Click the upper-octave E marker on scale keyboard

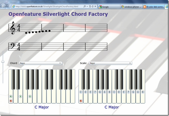(124, 92)
